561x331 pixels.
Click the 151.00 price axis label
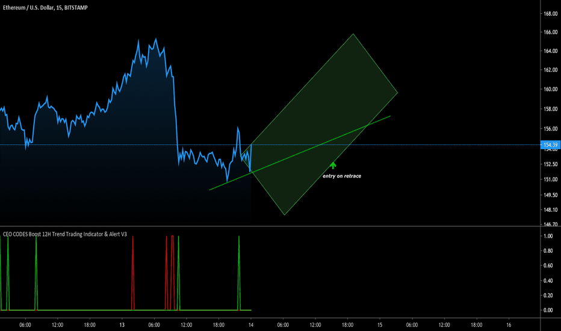coord(551,179)
